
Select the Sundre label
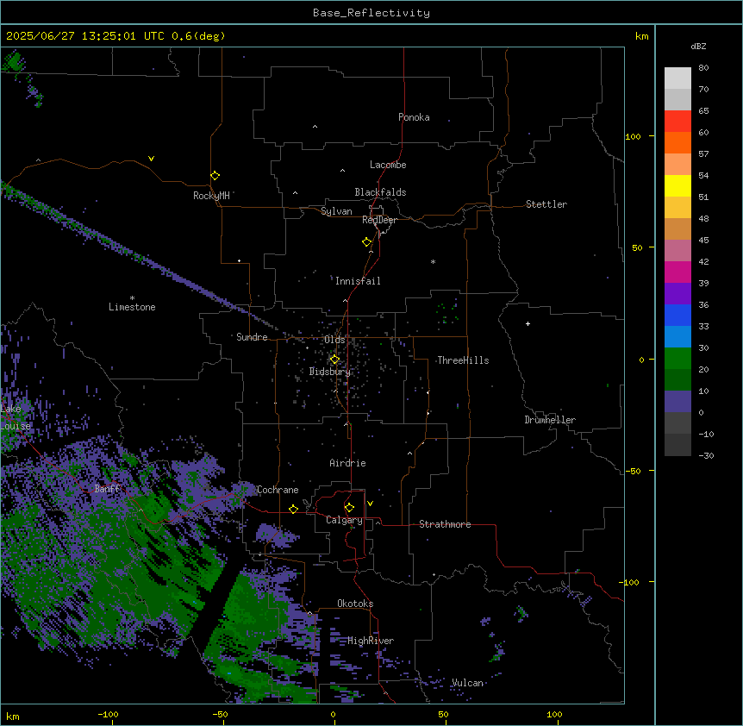coord(252,337)
